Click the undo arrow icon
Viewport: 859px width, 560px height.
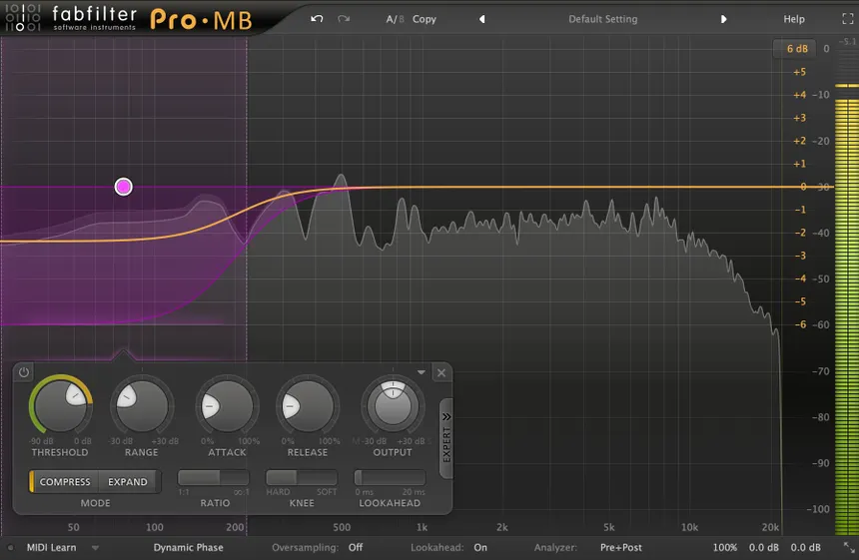(x=317, y=19)
